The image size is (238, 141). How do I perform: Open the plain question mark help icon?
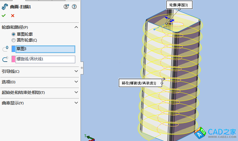tap(74, 6)
